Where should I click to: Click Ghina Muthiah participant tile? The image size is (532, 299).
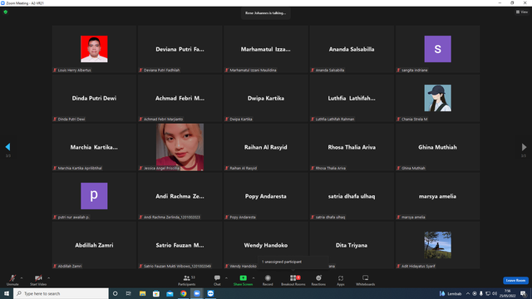437,147
